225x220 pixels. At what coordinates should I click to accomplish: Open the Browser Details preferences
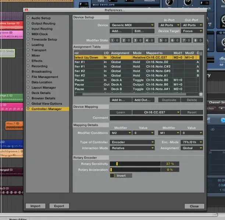[x=43, y=98]
